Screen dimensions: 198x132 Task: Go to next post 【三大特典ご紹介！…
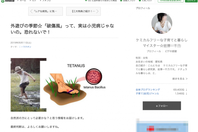coord(83,11)
